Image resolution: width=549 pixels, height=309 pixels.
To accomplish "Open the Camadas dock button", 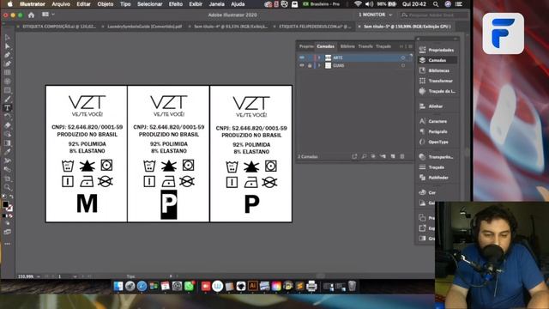I will pyautogui.click(x=437, y=60).
